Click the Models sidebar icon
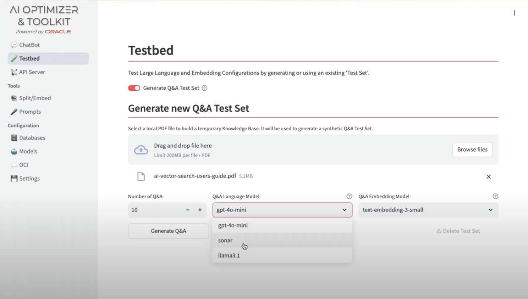This screenshot has width=528, height=299. point(14,151)
